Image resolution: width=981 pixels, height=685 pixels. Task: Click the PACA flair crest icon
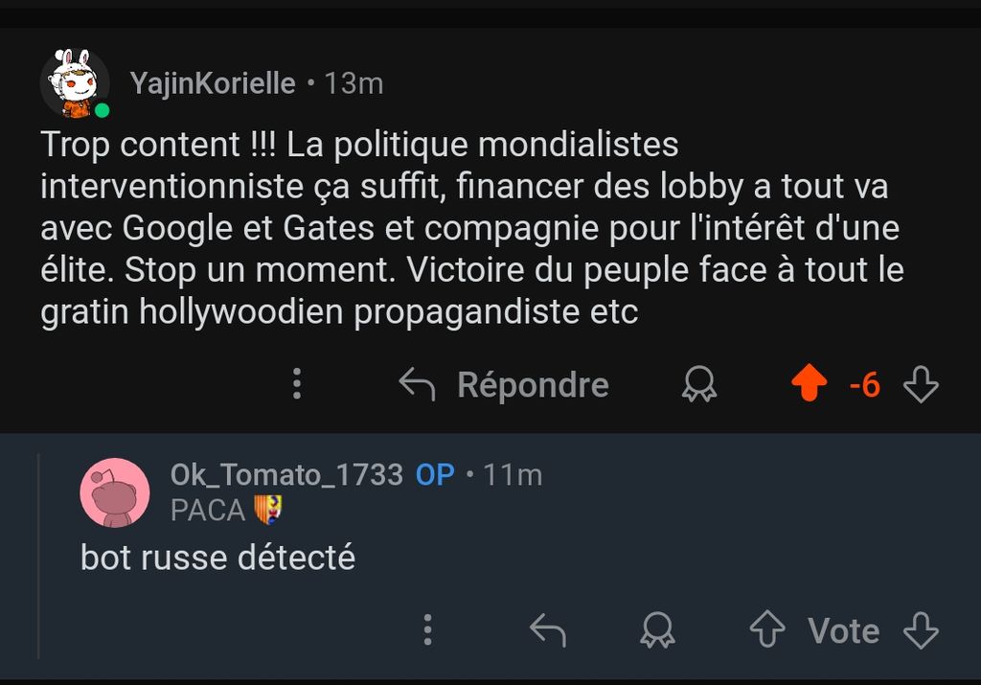click(x=267, y=510)
